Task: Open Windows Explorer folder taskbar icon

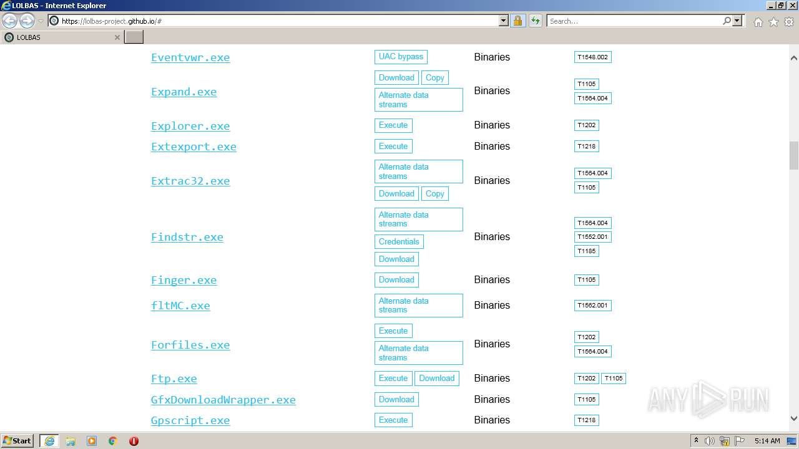Action: click(x=71, y=441)
